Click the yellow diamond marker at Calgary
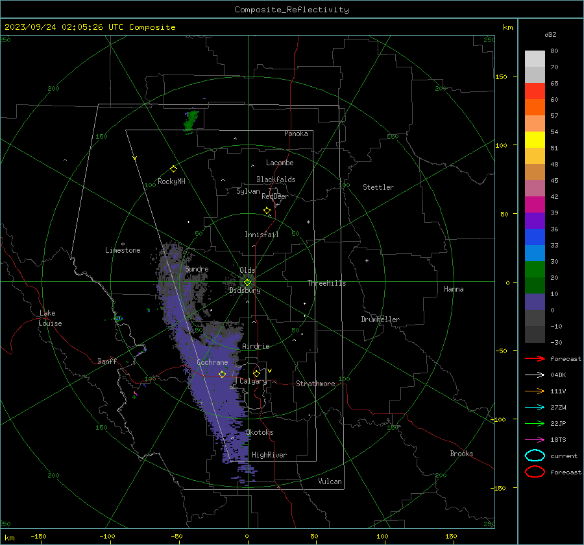 pyautogui.click(x=256, y=373)
